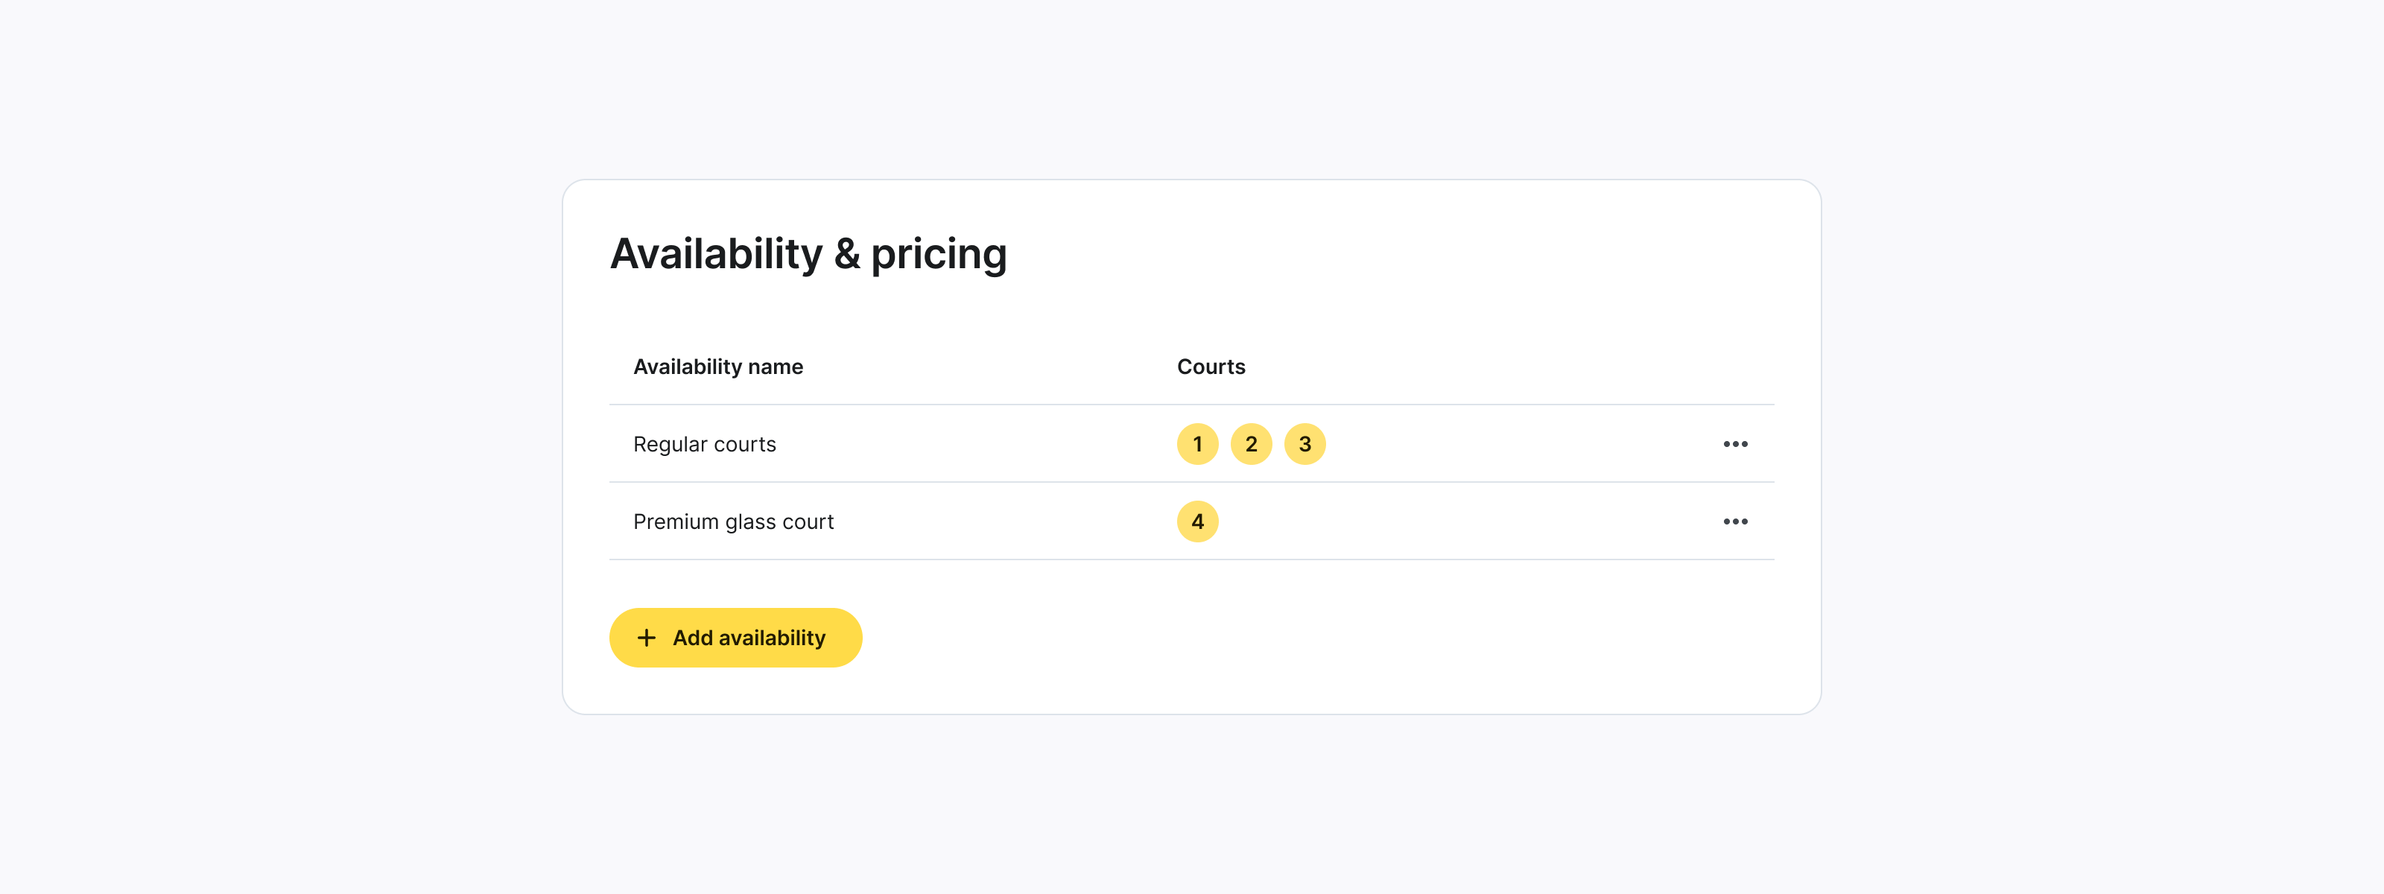The height and width of the screenshot is (894, 2384).
Task: Select court badge 1 in Regular courts
Action: tap(1197, 444)
